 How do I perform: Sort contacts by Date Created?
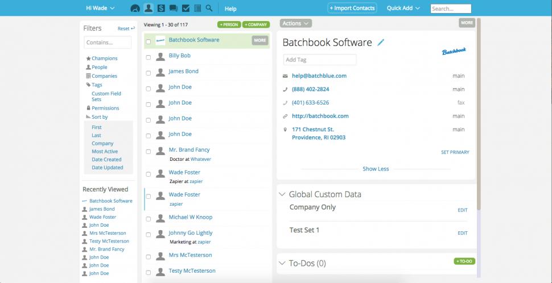click(106, 160)
